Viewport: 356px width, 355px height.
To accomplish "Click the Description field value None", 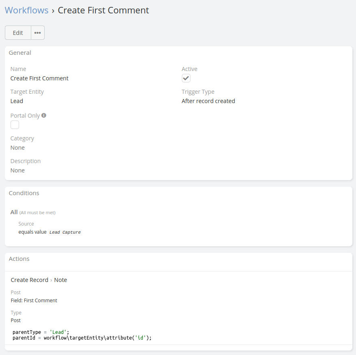I will 17,170.
